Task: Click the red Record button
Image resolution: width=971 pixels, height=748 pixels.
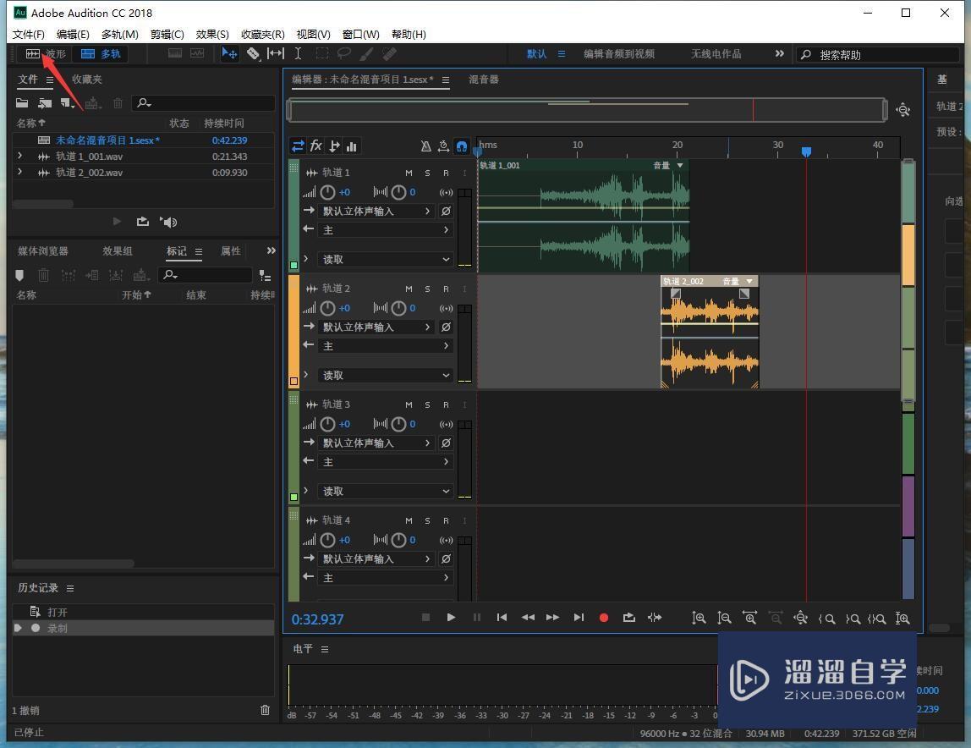Action: [x=604, y=617]
